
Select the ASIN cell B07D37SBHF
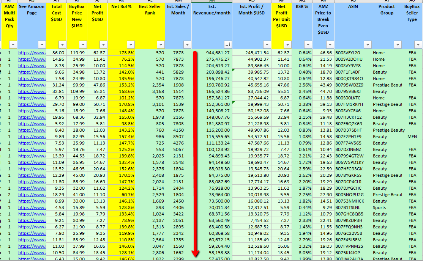point(348,130)
